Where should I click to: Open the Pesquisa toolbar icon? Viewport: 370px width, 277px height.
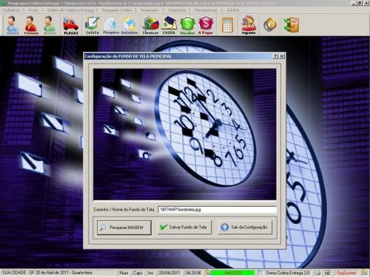point(111,25)
